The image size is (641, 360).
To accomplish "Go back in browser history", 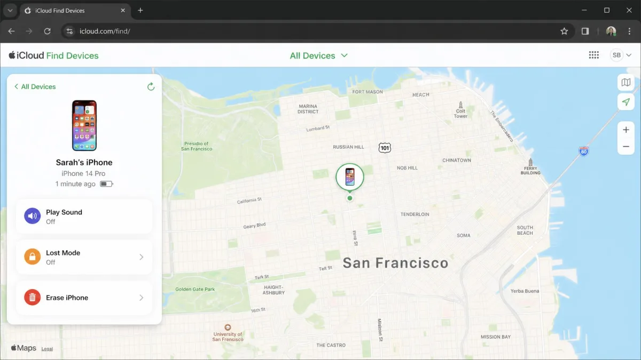I will [11, 31].
